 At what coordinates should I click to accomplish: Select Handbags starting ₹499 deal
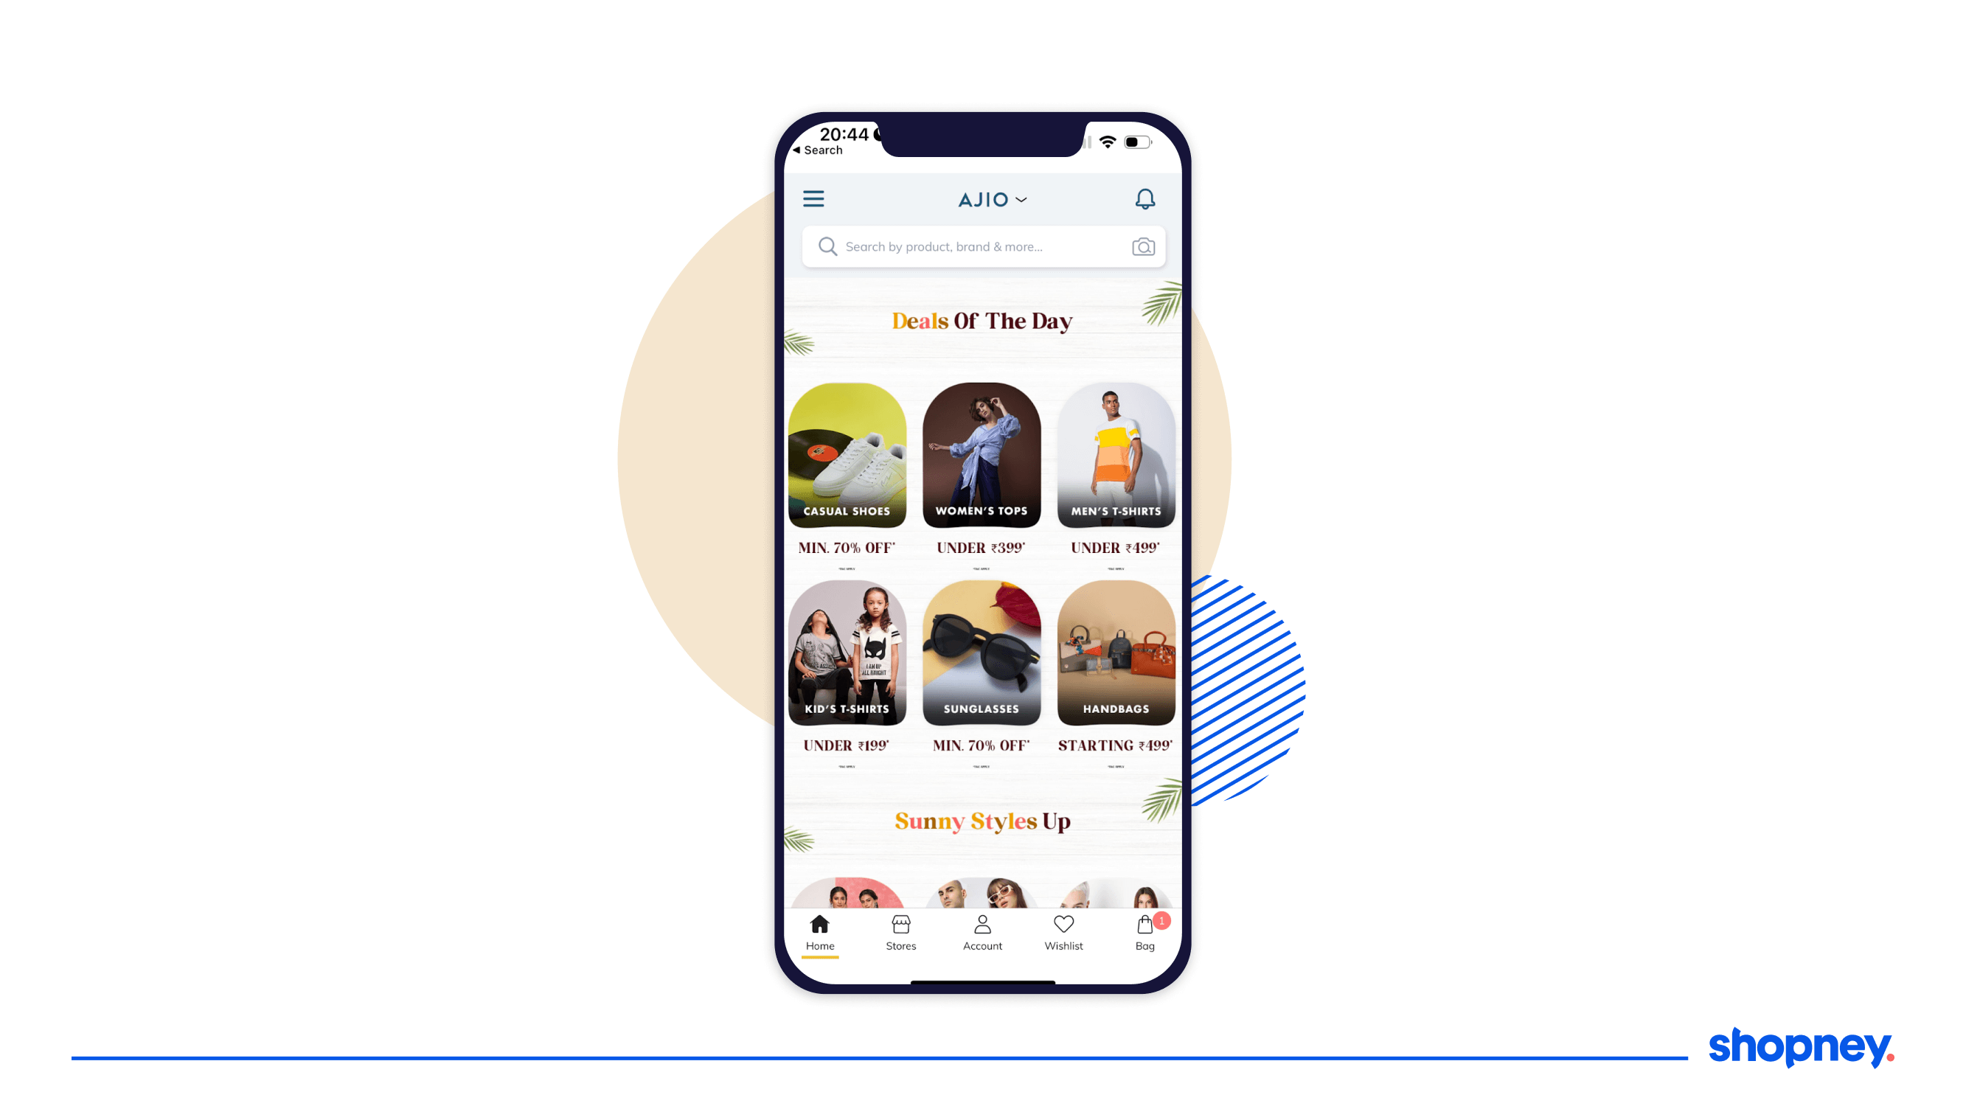(x=1114, y=661)
